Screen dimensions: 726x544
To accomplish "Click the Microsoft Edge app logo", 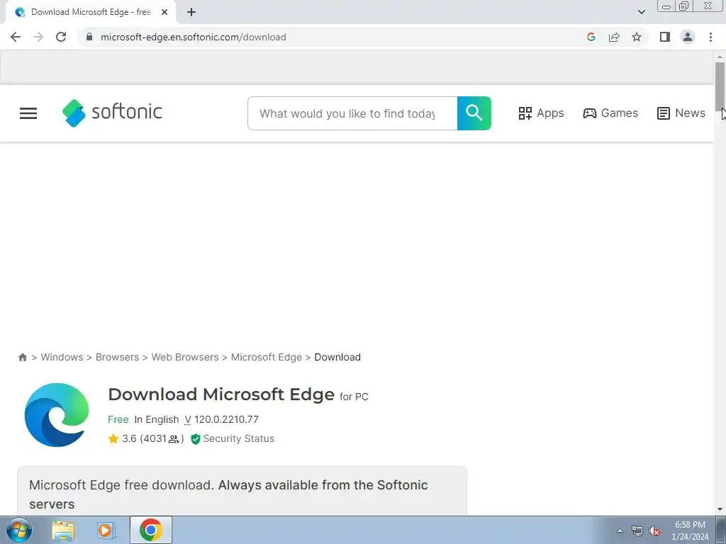I will point(57,415).
